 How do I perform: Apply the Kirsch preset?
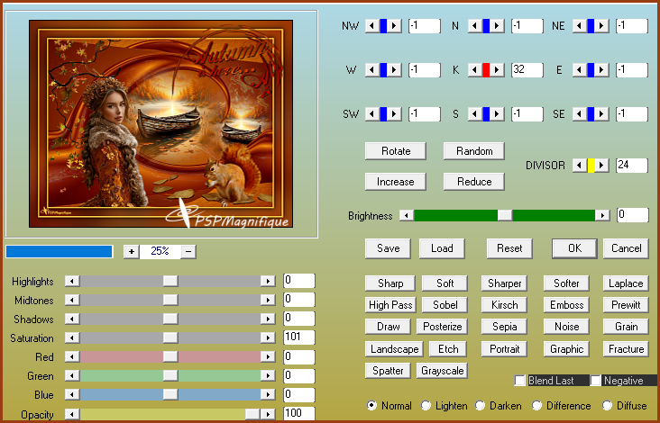(504, 304)
